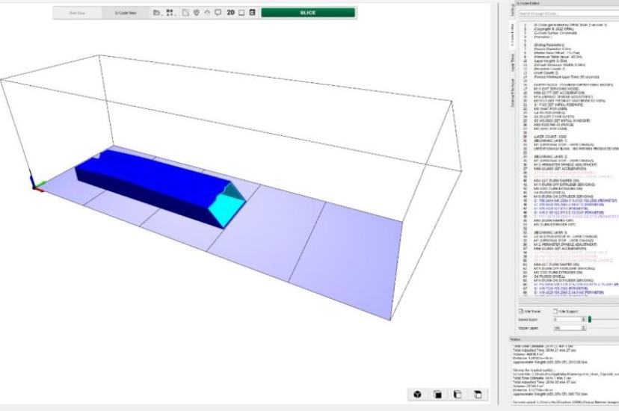Click the Status panel header
This screenshot has width=619, height=411.
click(x=564, y=339)
